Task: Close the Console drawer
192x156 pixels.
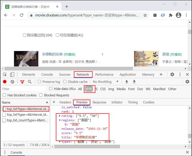Action: click(x=187, y=152)
